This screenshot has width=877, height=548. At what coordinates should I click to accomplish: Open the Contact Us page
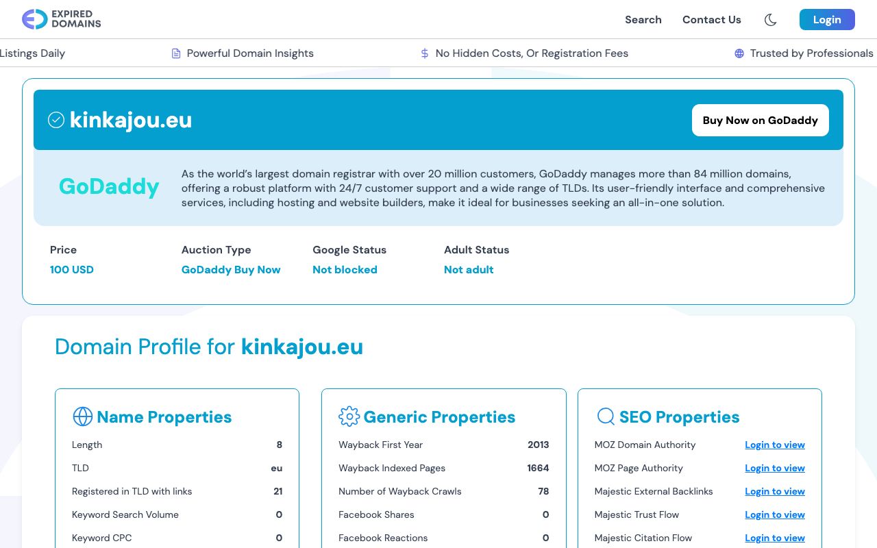(x=711, y=20)
